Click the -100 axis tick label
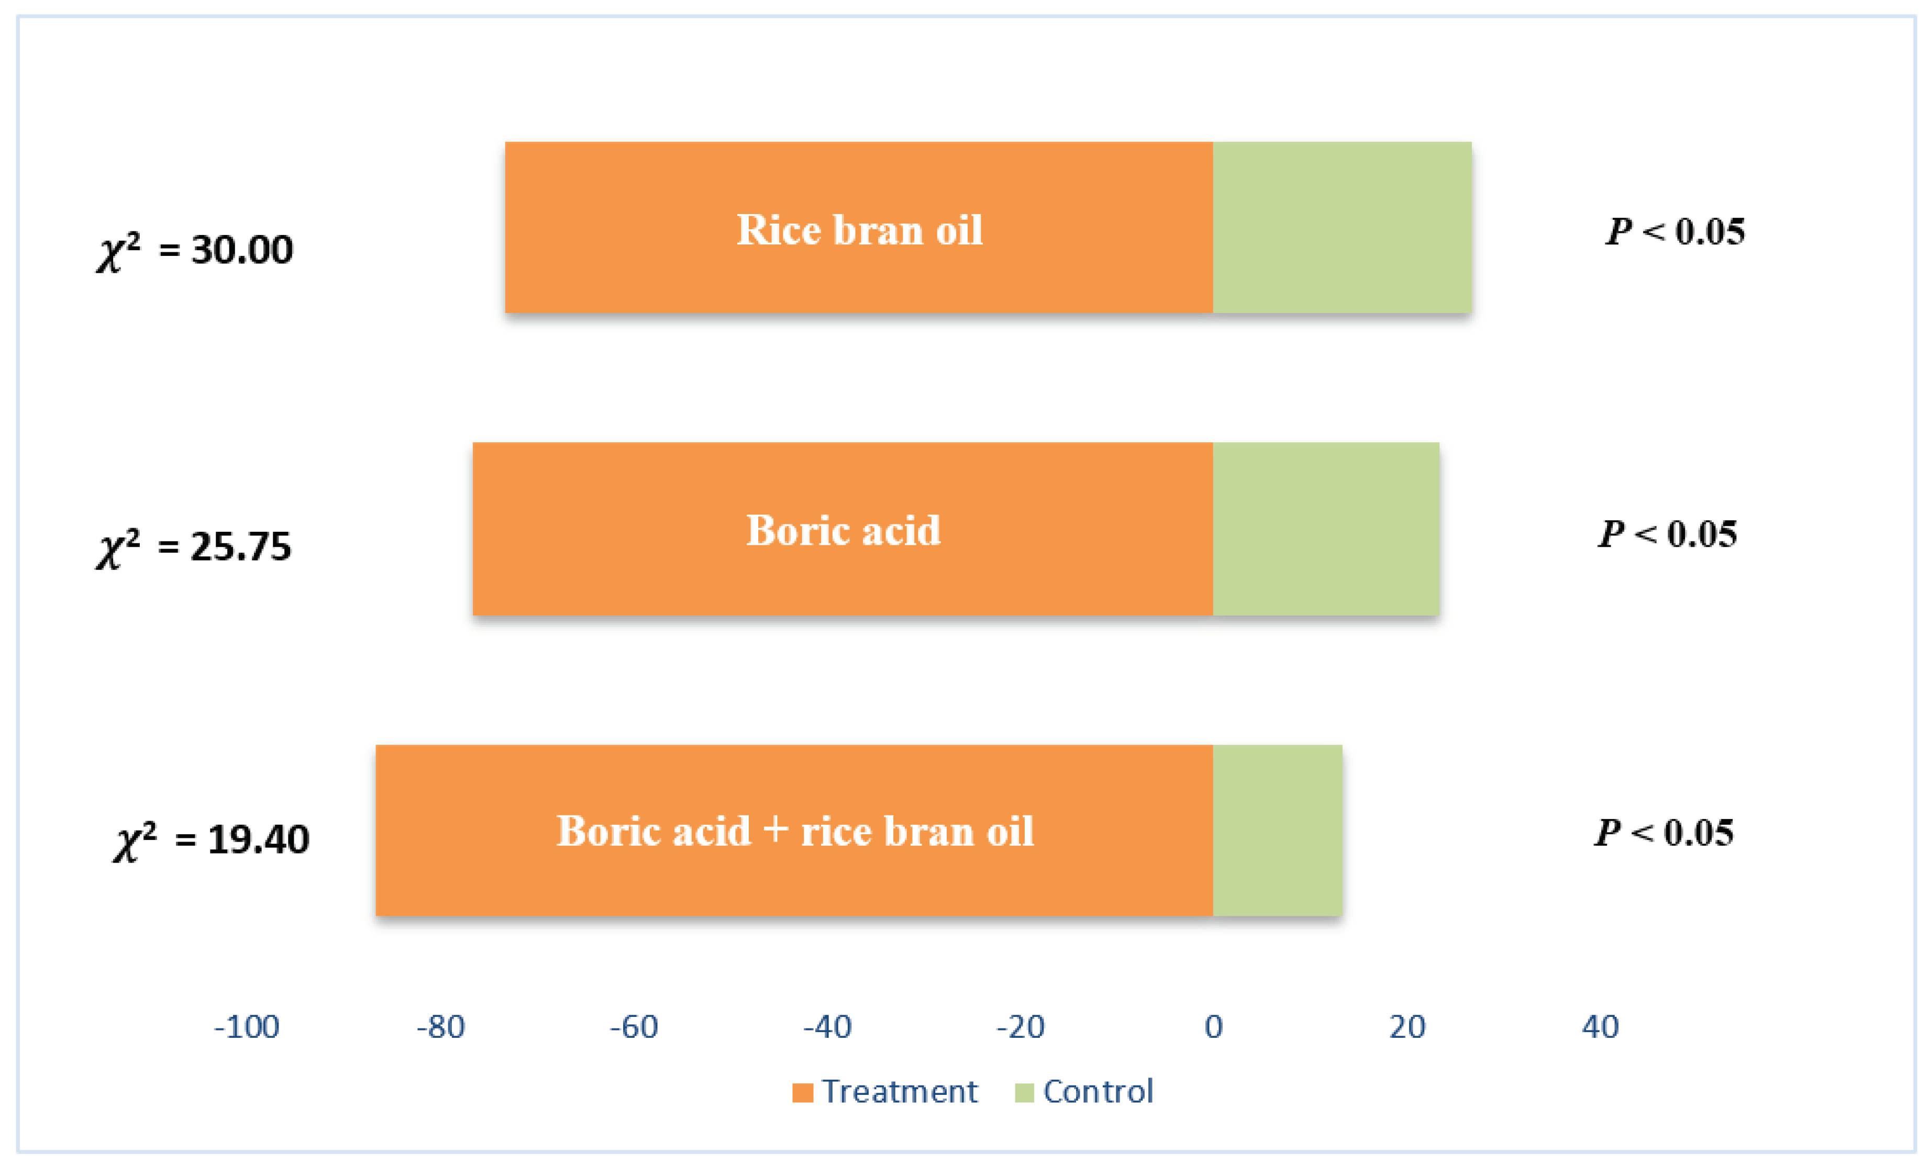The width and height of the screenshot is (1929, 1165). pyautogui.click(x=247, y=1026)
